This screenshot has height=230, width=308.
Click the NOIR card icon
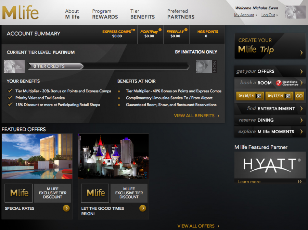(x=206, y=66)
